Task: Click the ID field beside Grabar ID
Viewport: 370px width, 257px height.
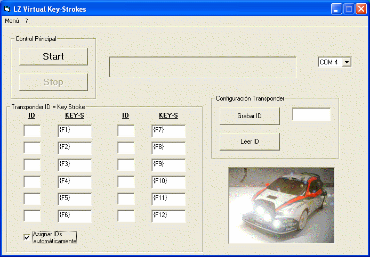Action: [311, 114]
